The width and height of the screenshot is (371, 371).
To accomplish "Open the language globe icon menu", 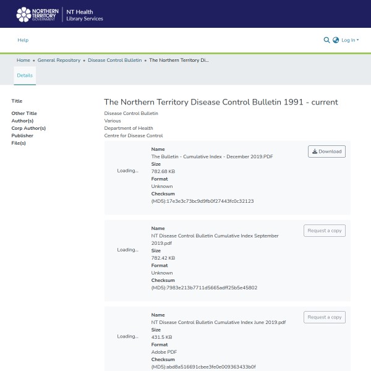I will (336, 40).
